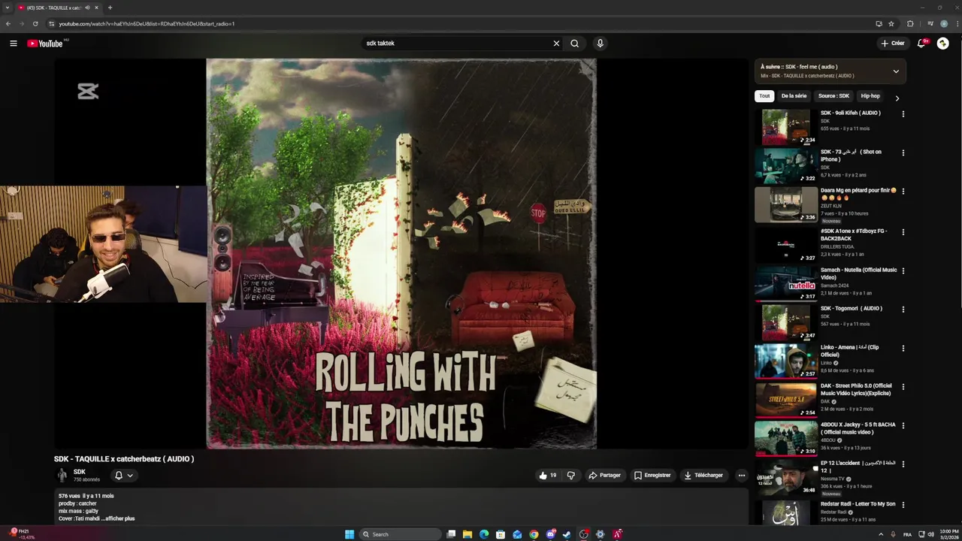Dislike the video with thumbs down

click(571, 475)
